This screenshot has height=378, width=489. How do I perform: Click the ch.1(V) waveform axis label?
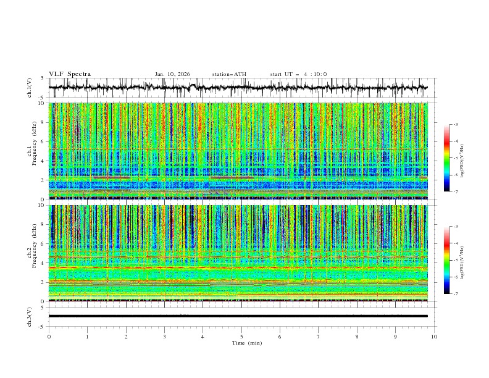30,88
